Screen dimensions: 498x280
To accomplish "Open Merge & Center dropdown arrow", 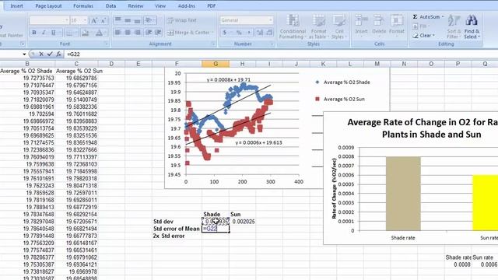I will pos(212,33).
